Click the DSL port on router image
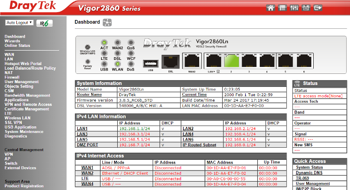The image size is (350, 190). [170, 61]
